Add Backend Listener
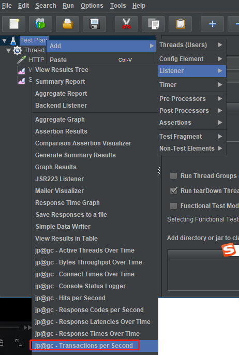The height and width of the screenshot is (355, 239). click(x=95, y=105)
